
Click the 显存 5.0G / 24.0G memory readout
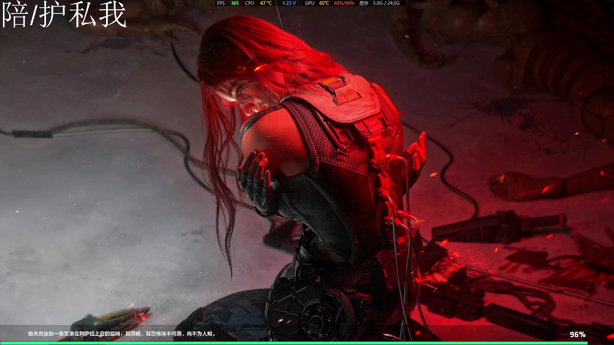(x=379, y=3)
